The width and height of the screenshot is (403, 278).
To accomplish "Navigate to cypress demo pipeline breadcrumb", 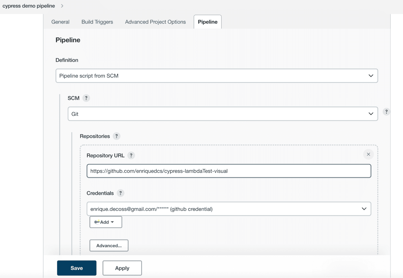I will (x=28, y=6).
